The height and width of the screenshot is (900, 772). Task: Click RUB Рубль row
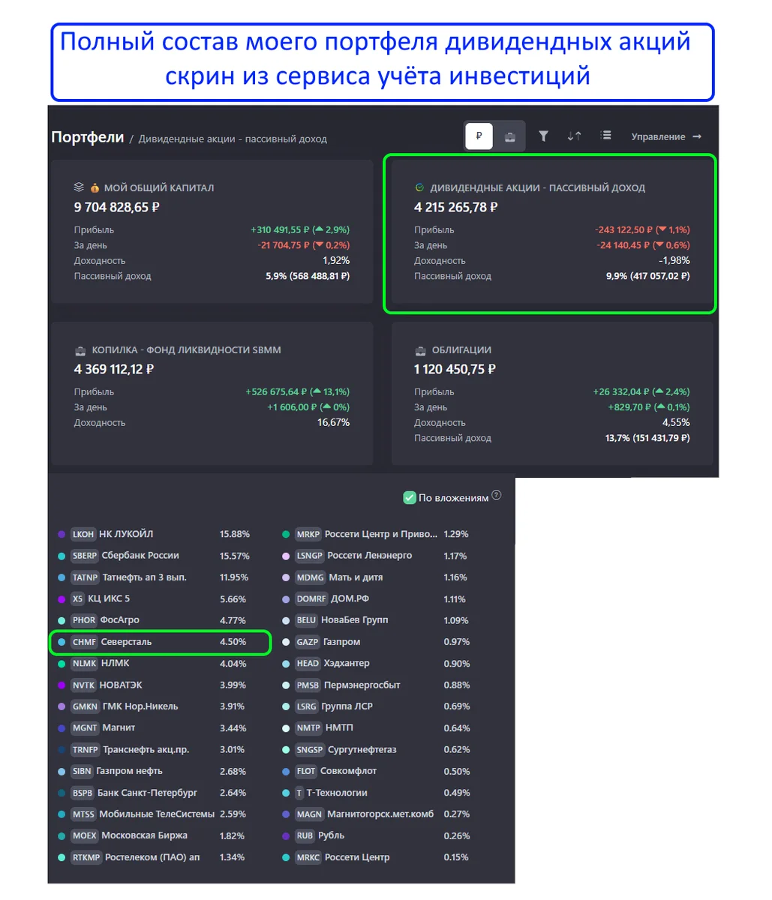377,835
